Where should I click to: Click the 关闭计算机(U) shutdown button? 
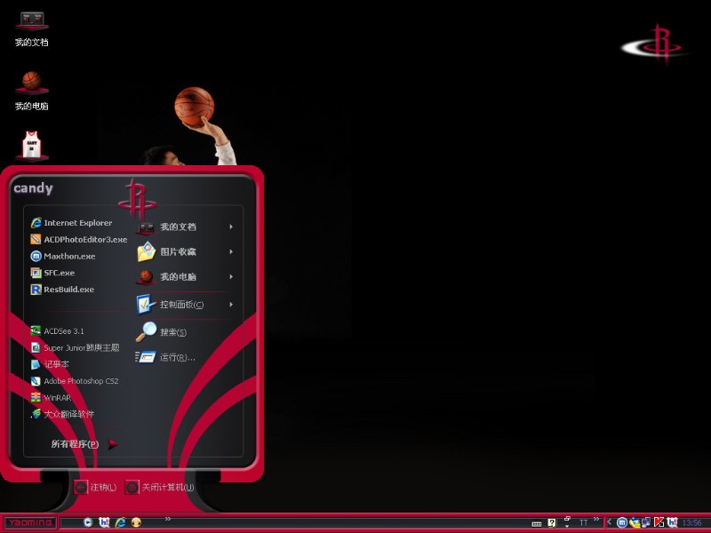(160, 487)
